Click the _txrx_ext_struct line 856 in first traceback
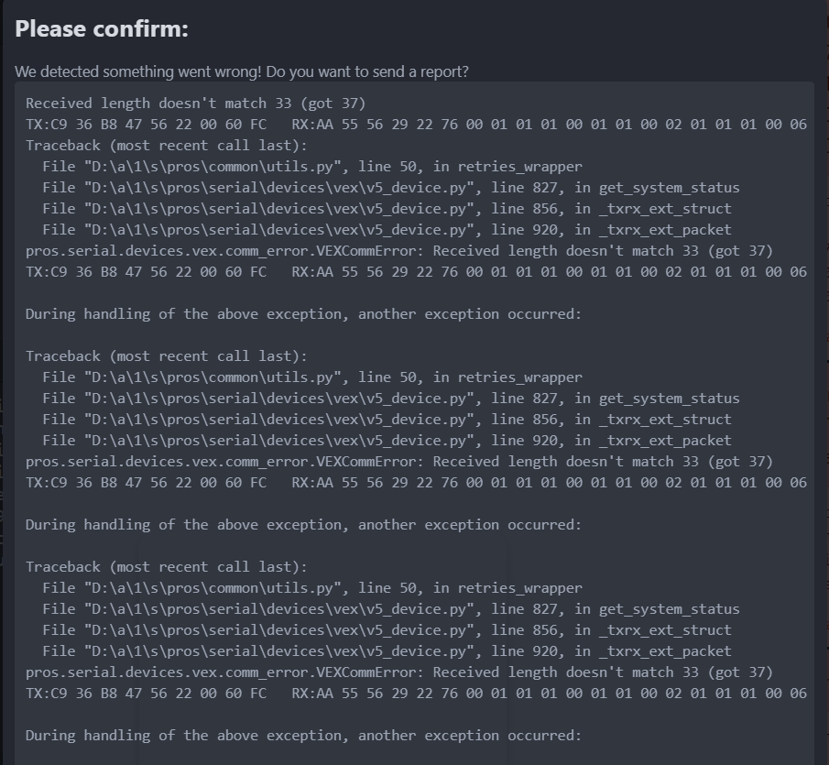 [x=387, y=208]
